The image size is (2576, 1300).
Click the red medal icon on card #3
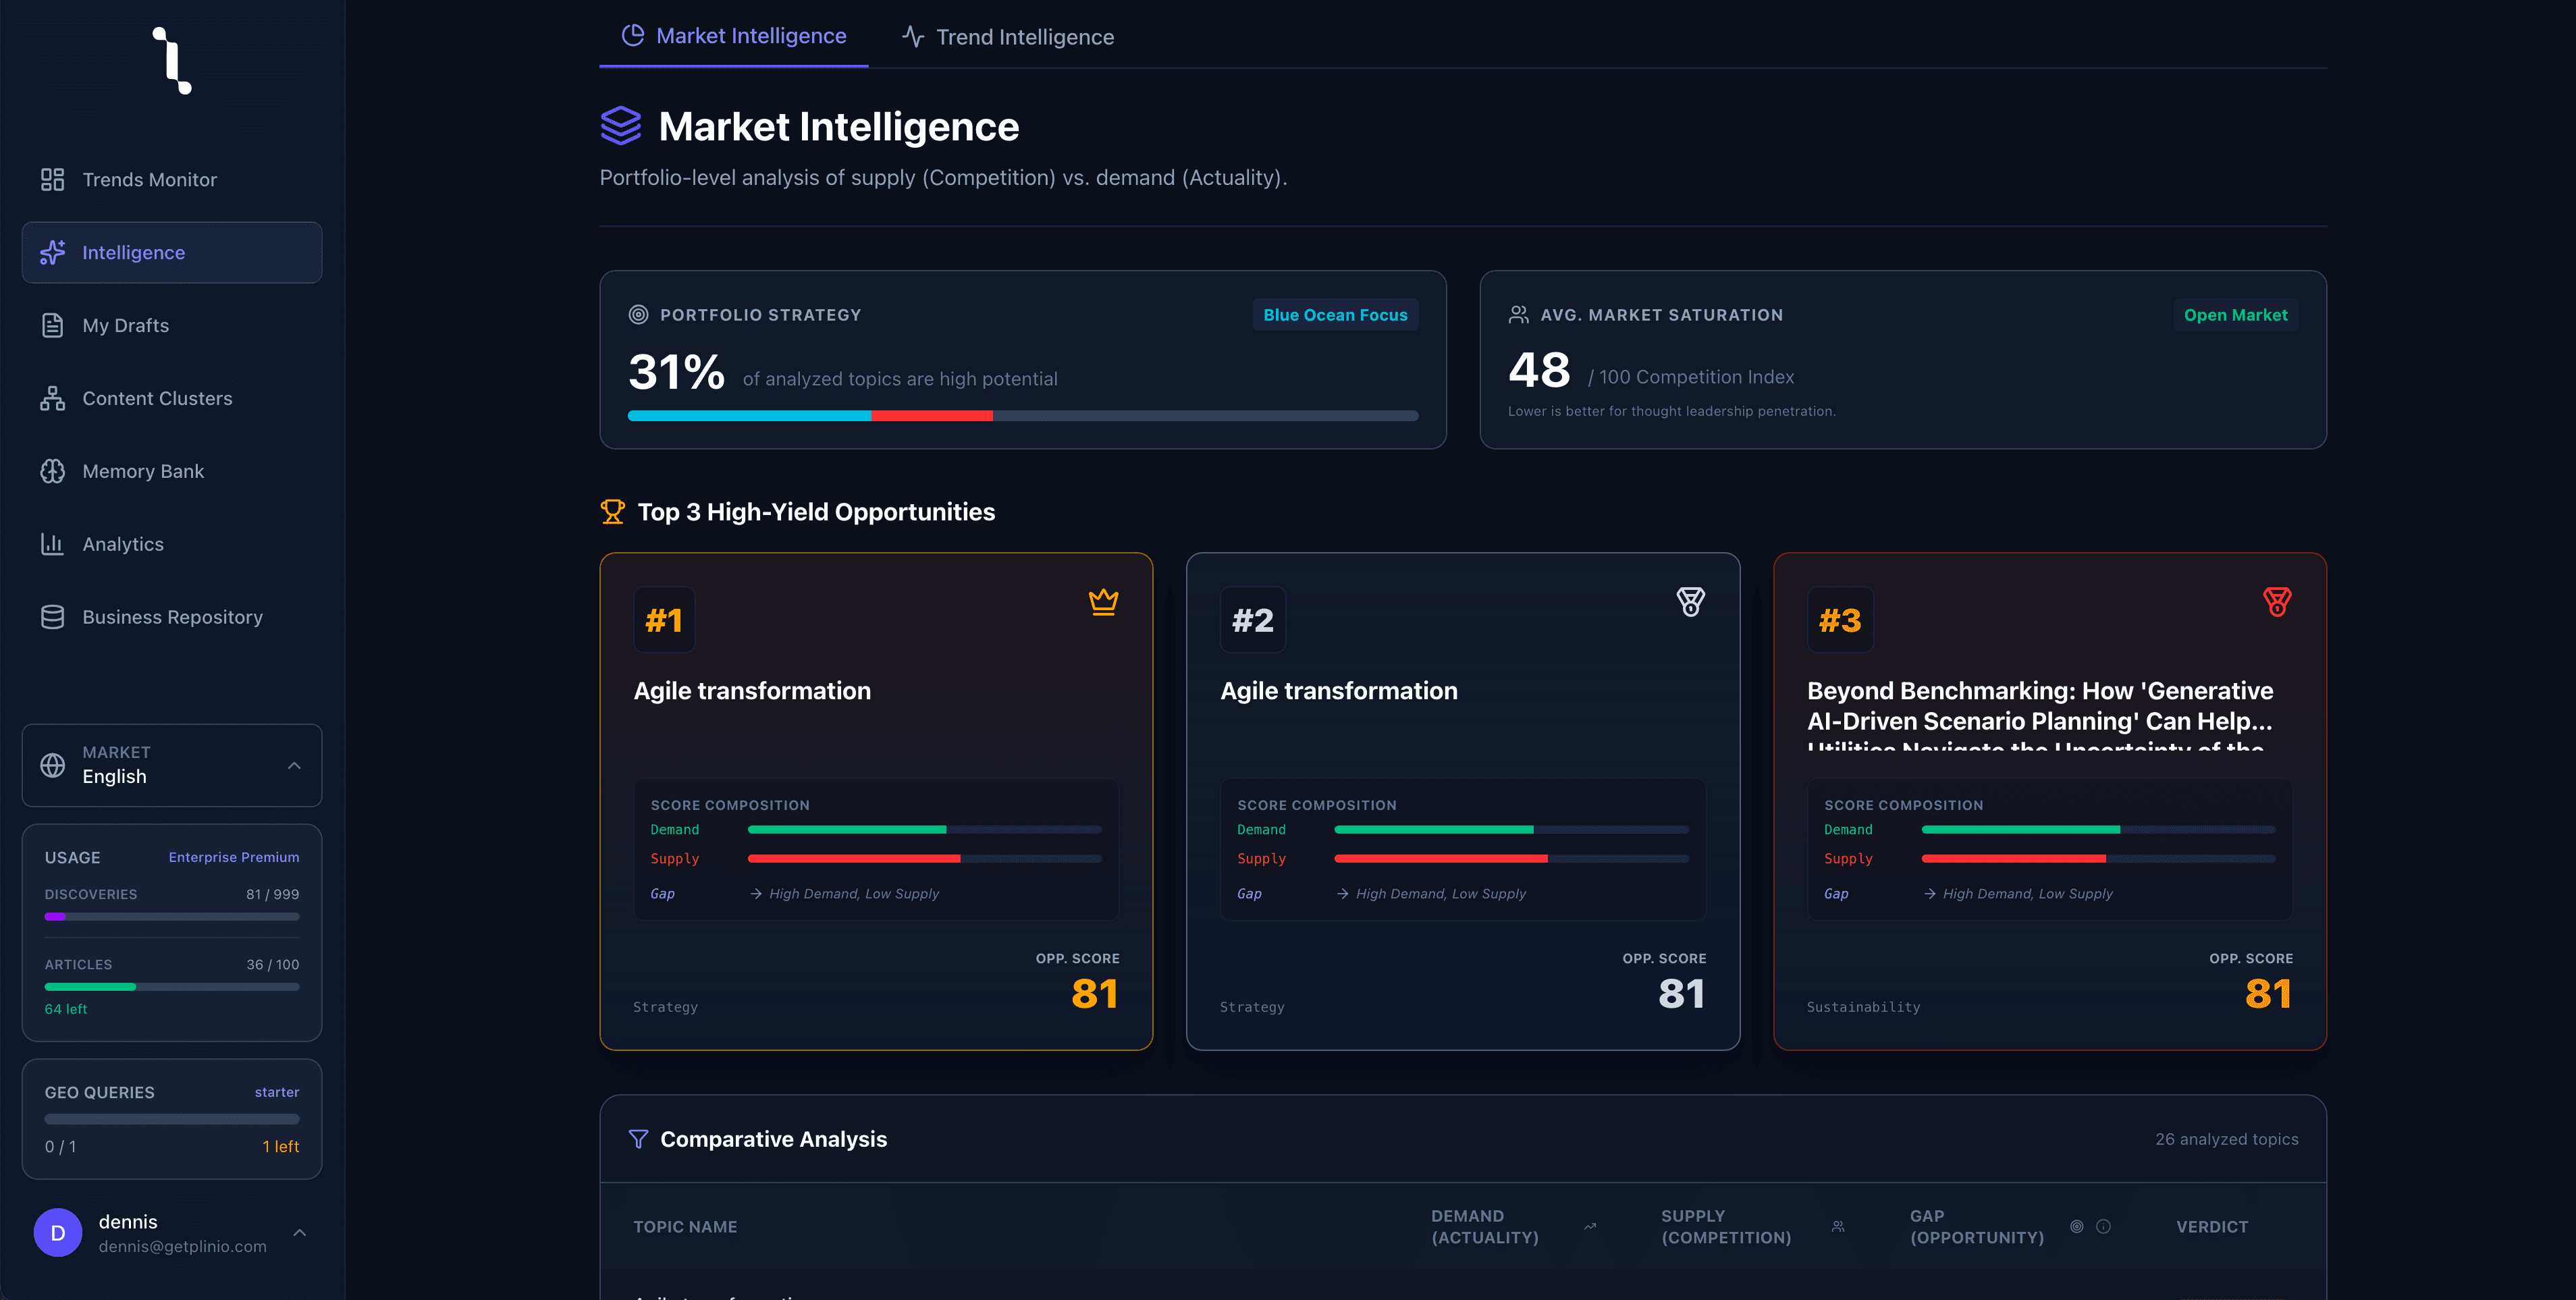pos(2277,602)
